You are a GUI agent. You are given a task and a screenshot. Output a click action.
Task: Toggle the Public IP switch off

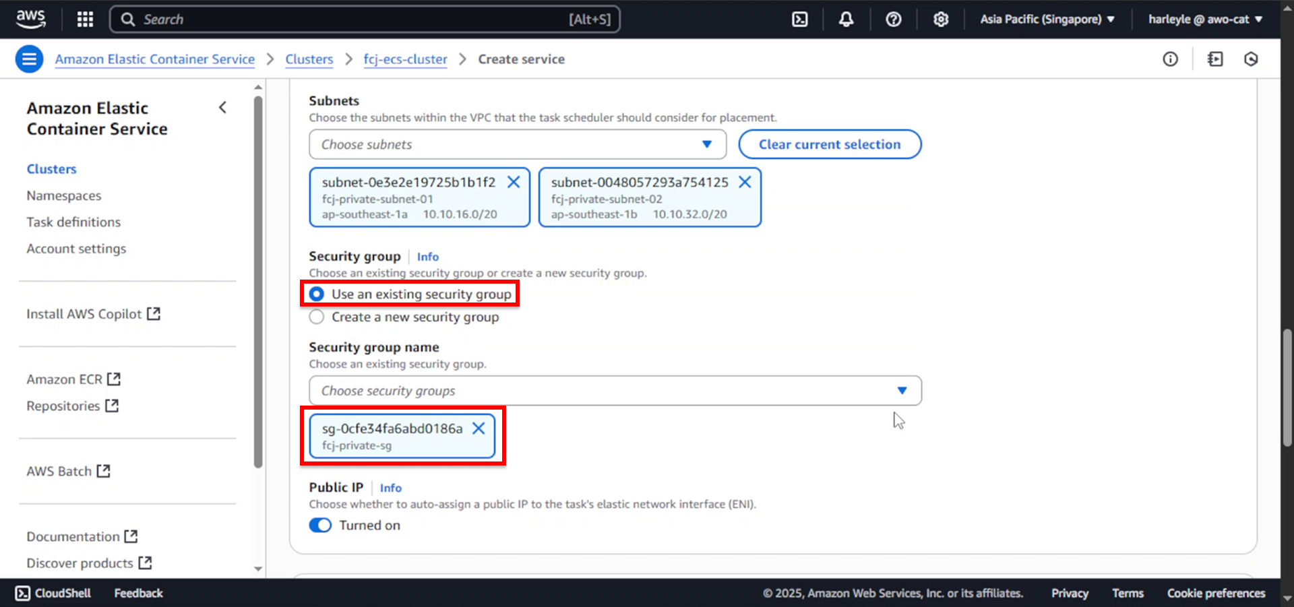pos(320,525)
